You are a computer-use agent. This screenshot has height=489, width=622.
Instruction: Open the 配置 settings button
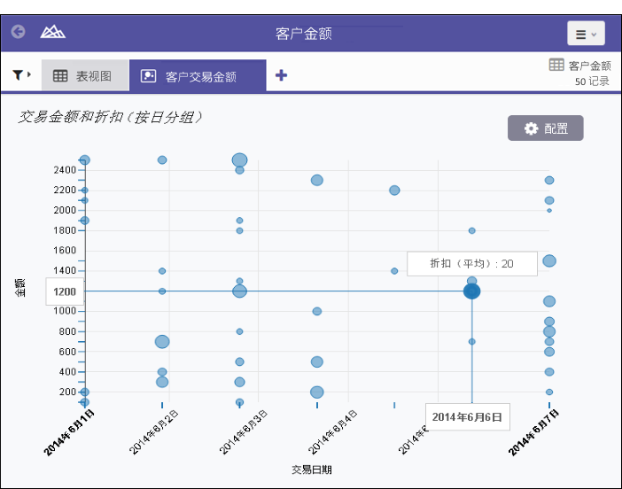pyautogui.click(x=545, y=128)
